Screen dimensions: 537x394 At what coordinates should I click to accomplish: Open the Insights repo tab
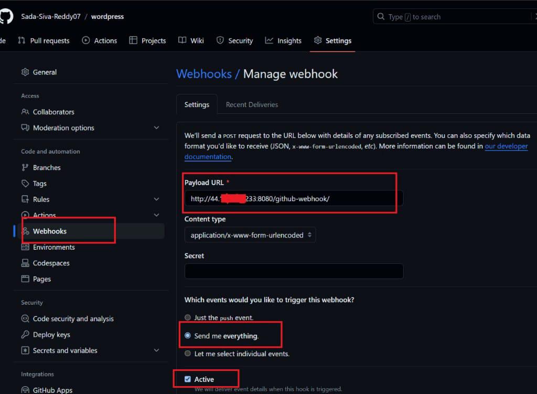[x=283, y=40]
